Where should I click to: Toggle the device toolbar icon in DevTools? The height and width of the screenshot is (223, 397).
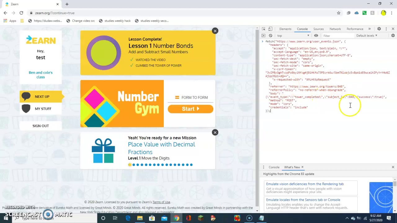click(x=270, y=29)
